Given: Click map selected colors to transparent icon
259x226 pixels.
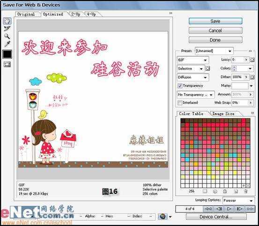Looking at the screenshot, I should pos(205,191).
